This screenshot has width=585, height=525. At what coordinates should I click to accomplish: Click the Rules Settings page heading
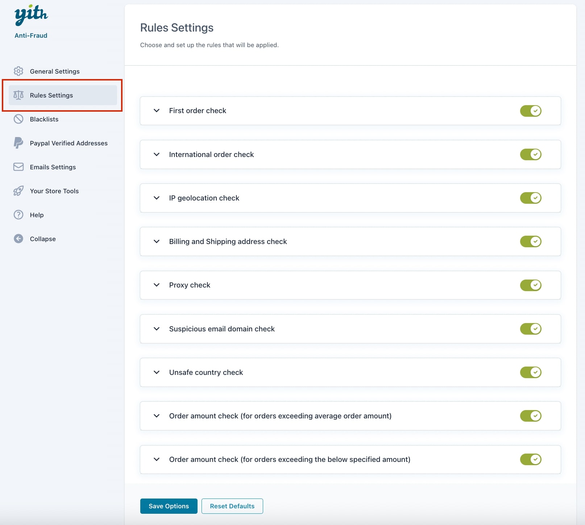tap(177, 28)
